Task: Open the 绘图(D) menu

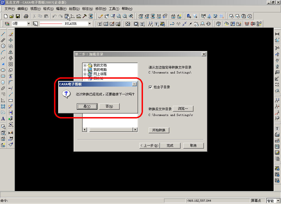Action: tap(74, 9)
